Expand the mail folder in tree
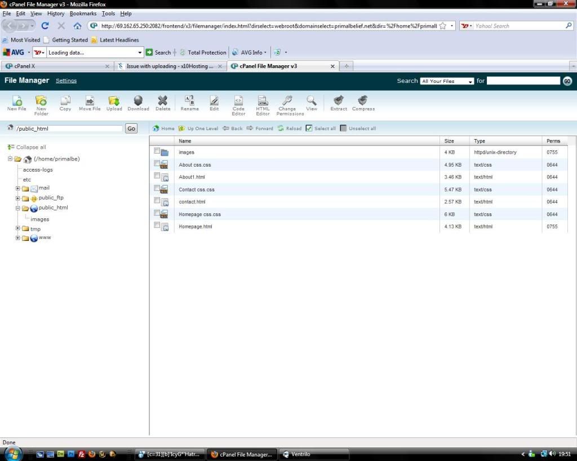 tap(18, 189)
